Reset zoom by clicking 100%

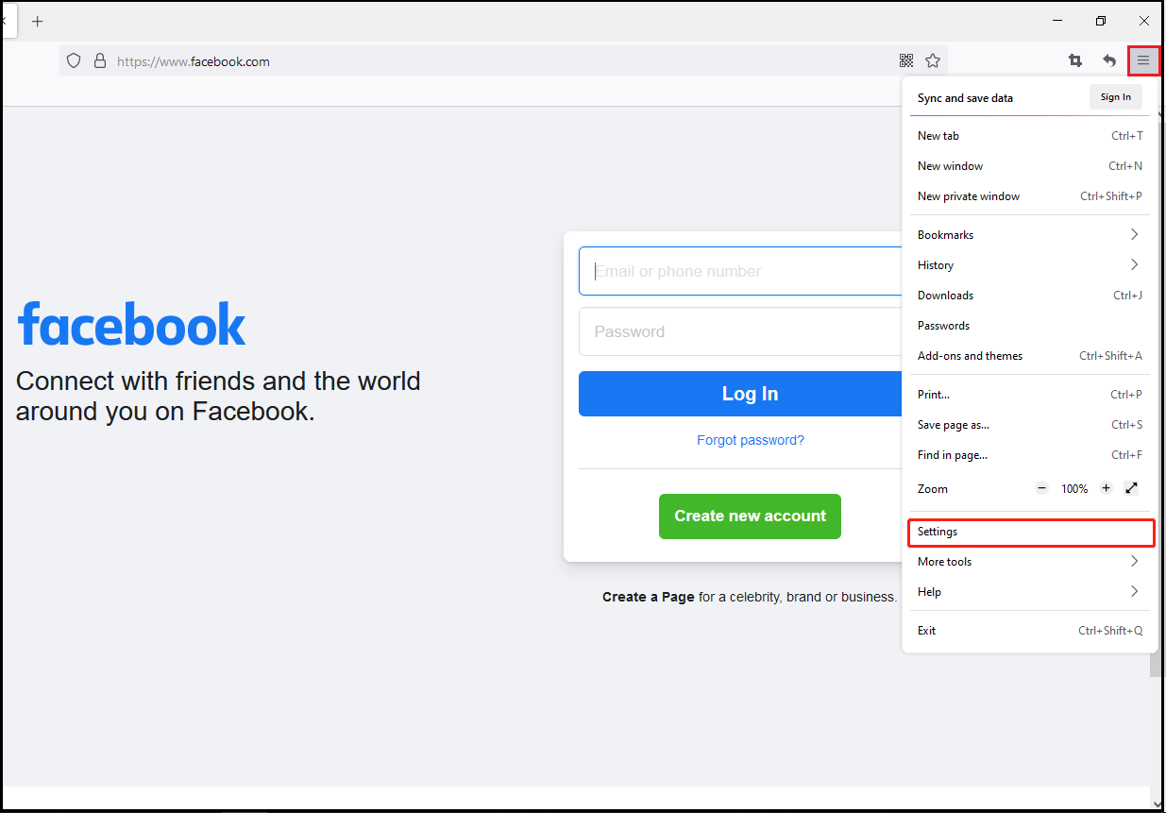(1074, 489)
